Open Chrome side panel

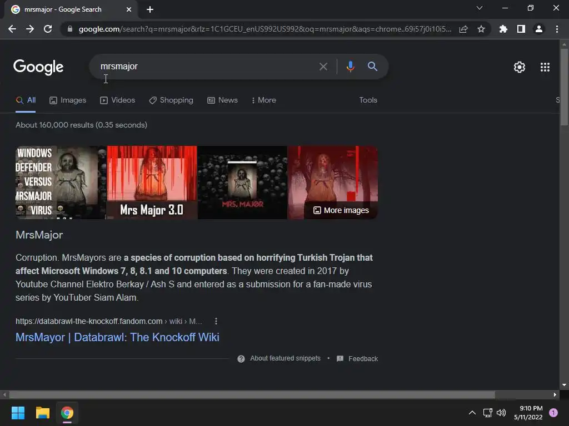(x=521, y=29)
